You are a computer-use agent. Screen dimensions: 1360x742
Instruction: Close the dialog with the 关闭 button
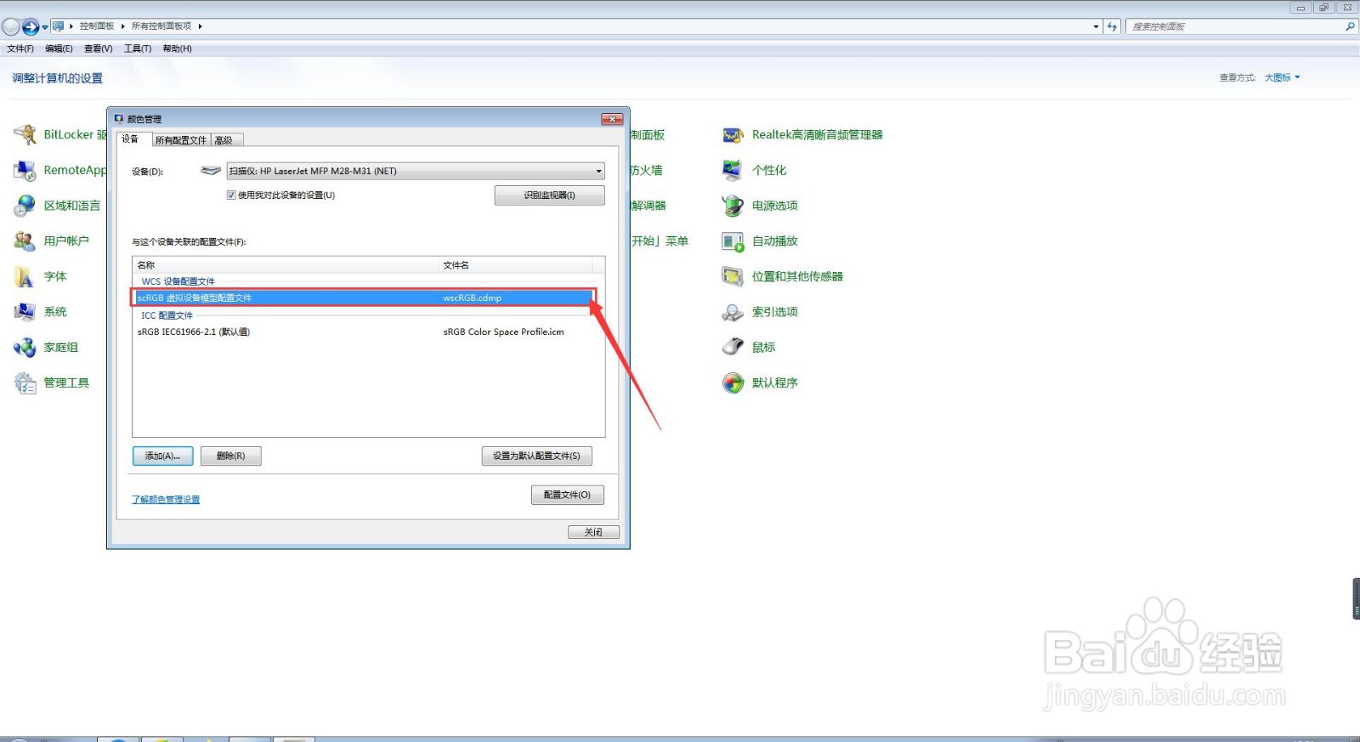click(x=593, y=532)
